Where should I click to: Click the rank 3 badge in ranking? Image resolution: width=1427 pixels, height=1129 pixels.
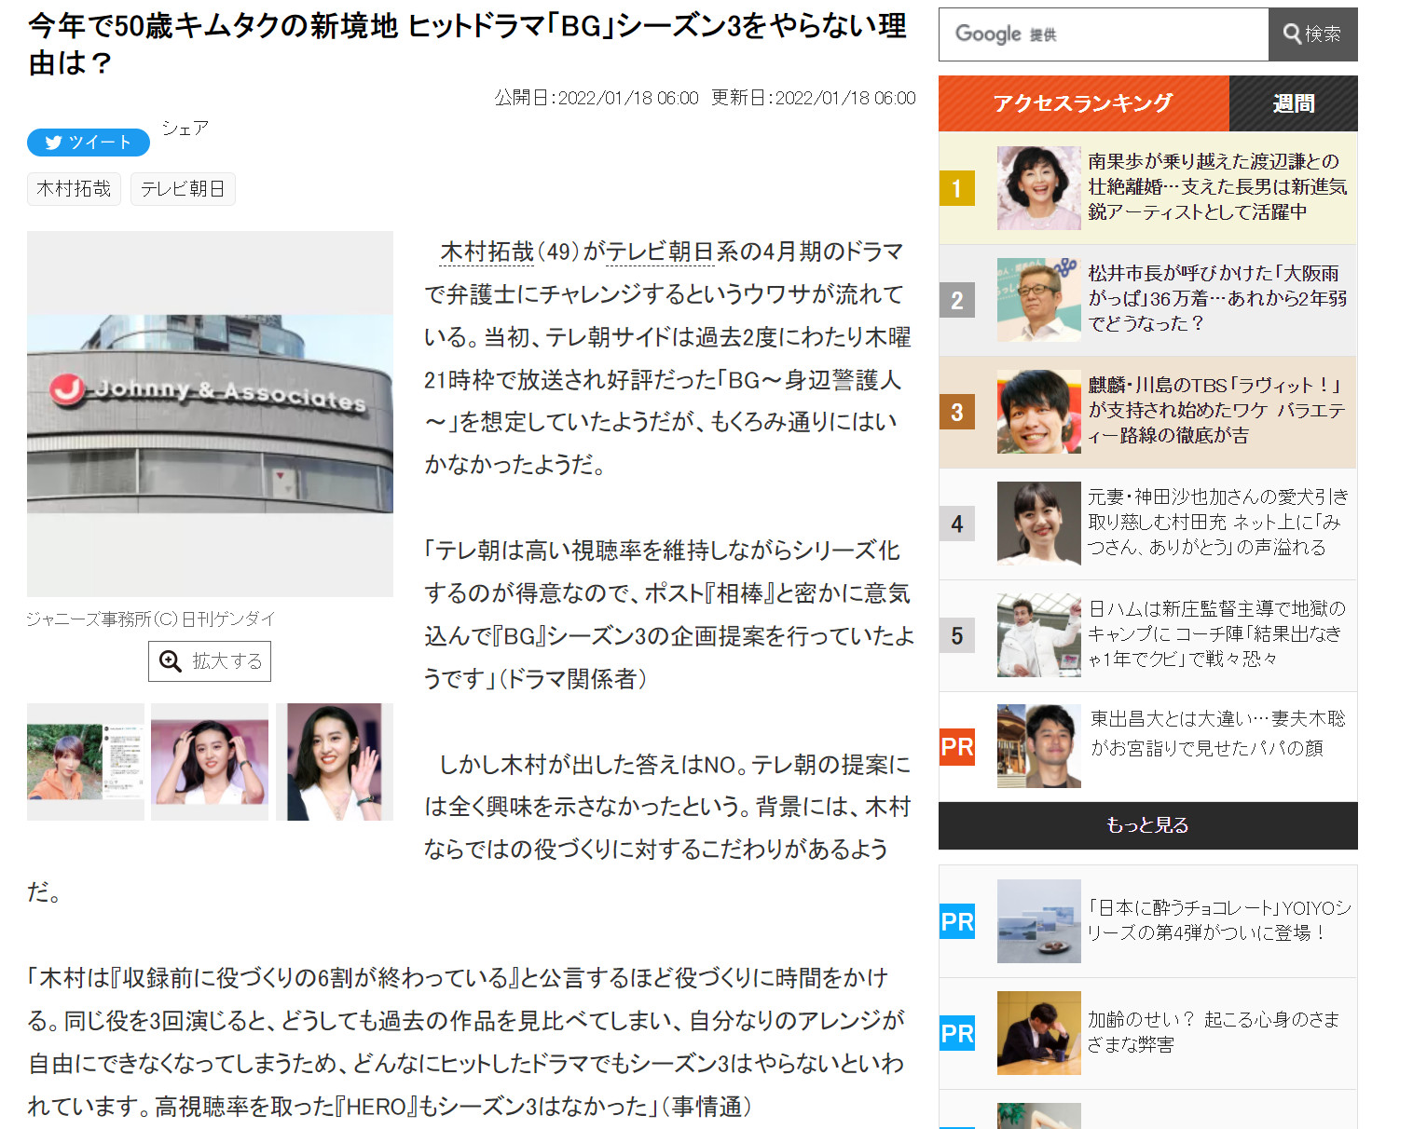tap(956, 413)
